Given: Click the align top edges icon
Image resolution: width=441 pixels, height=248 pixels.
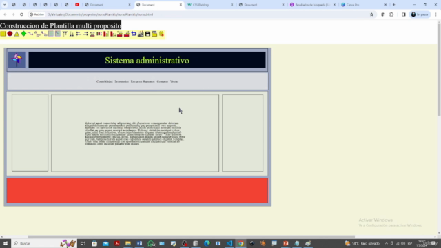Looking at the screenshot, I should (65, 34).
